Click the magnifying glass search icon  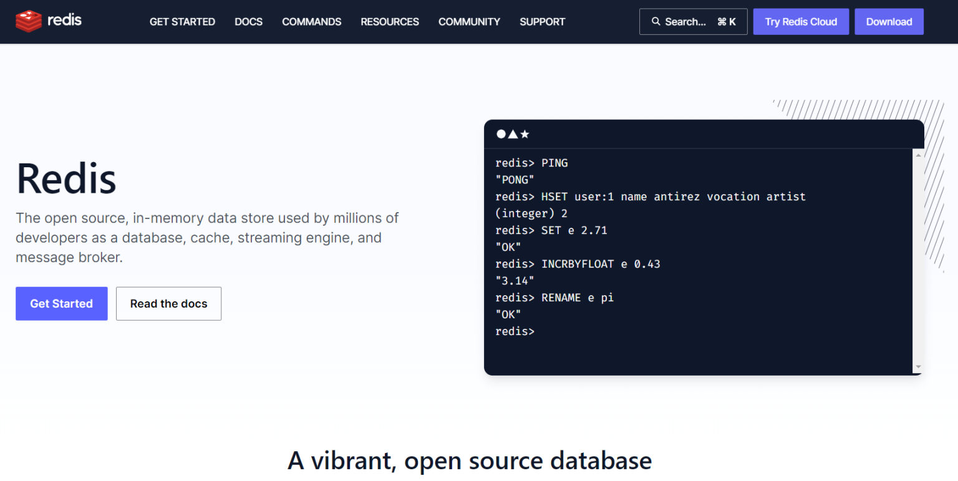[656, 21]
